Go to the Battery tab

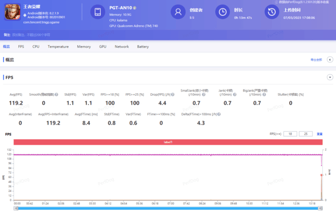[143, 47]
